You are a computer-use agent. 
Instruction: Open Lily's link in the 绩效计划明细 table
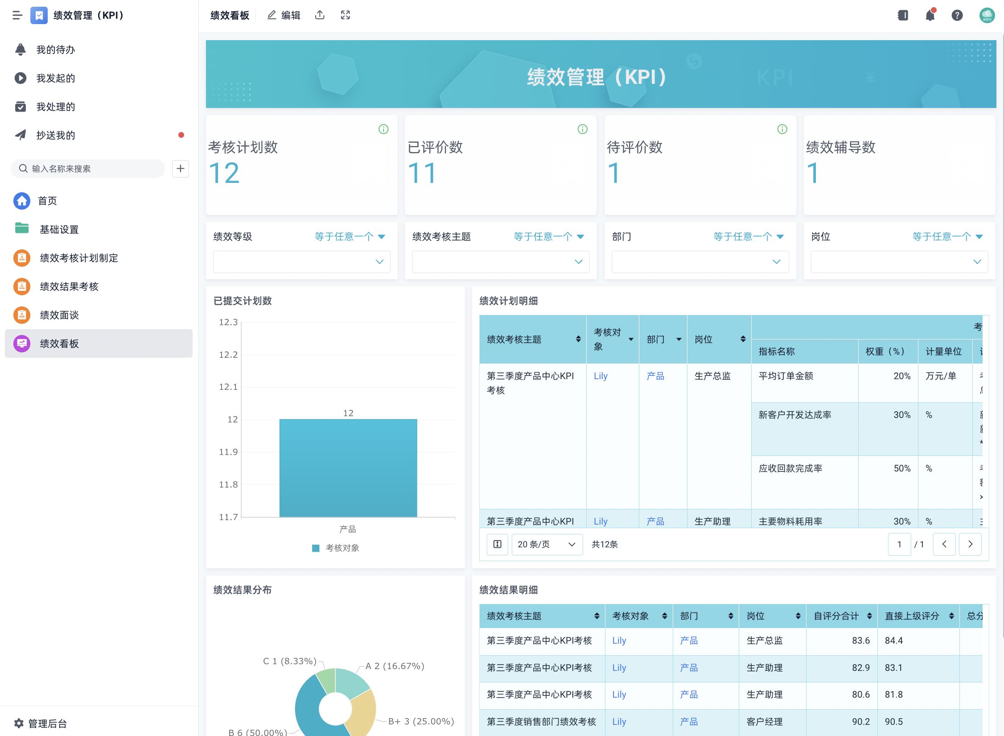click(600, 376)
